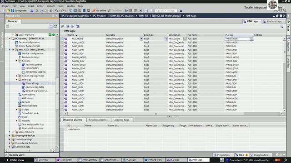The width and height of the screenshot is (291, 163).
Task: Expand the Ungrouped devices node
Action: pos(10,136)
